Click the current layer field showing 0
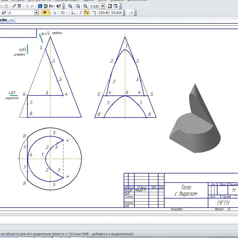 pos(21,13)
